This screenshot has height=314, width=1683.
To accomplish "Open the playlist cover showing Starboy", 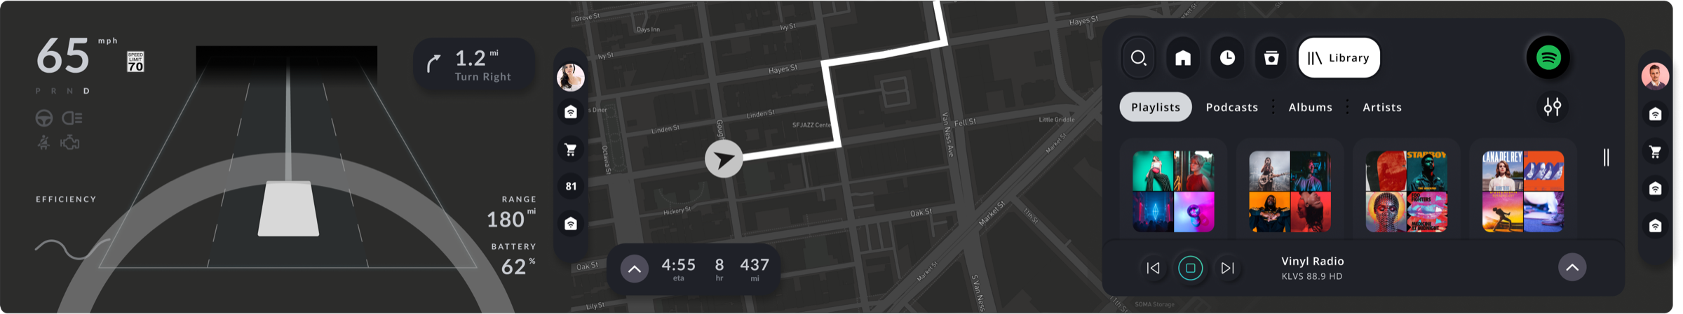I will point(1406,191).
